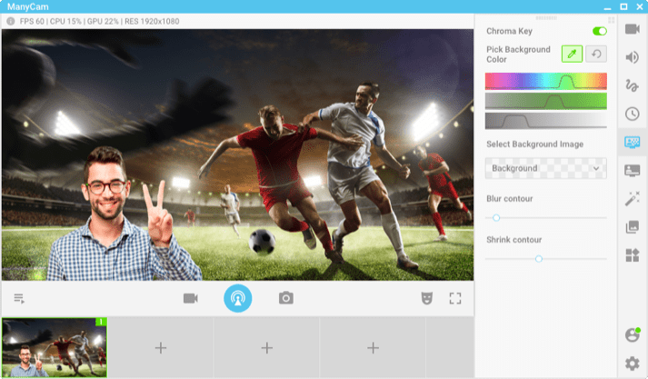Click the Shrink contour slider handle

[538, 259]
